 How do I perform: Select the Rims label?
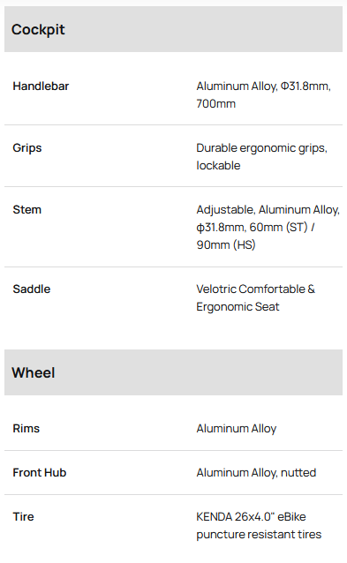click(26, 428)
